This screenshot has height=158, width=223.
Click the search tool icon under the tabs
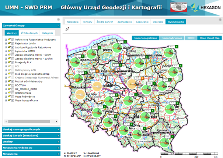pyautogui.click(x=67, y=29)
